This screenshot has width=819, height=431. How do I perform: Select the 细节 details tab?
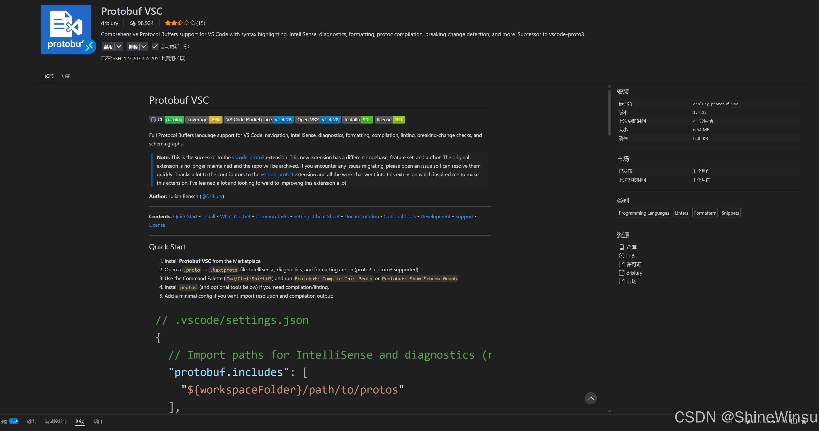coord(49,76)
